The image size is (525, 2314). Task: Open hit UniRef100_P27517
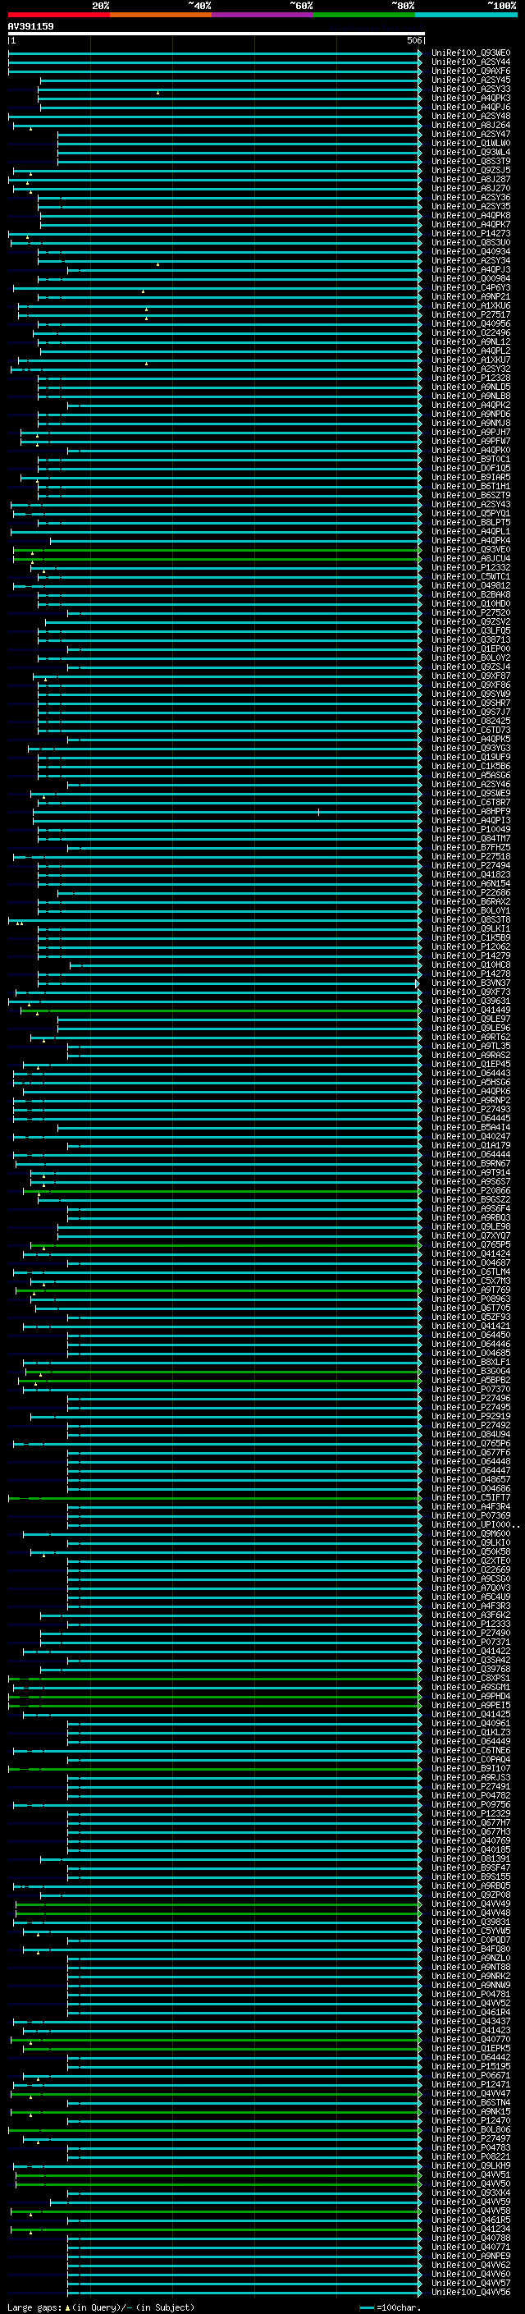(471, 314)
